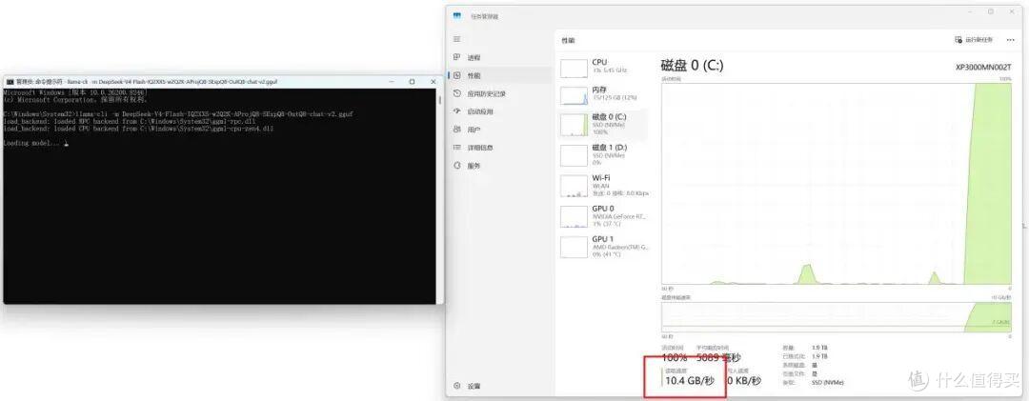Click the disk active time graph
The height and width of the screenshot is (401, 1029).
tap(837, 184)
